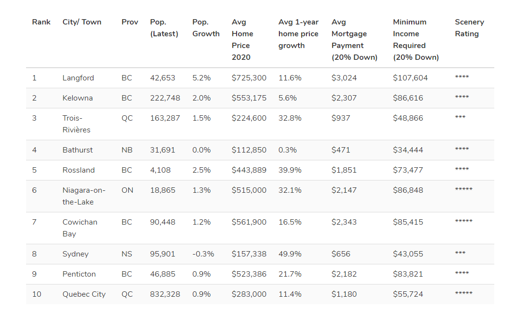The width and height of the screenshot is (512, 309).
Task: Click the Cowichan Bay city cell
Action: point(80,228)
